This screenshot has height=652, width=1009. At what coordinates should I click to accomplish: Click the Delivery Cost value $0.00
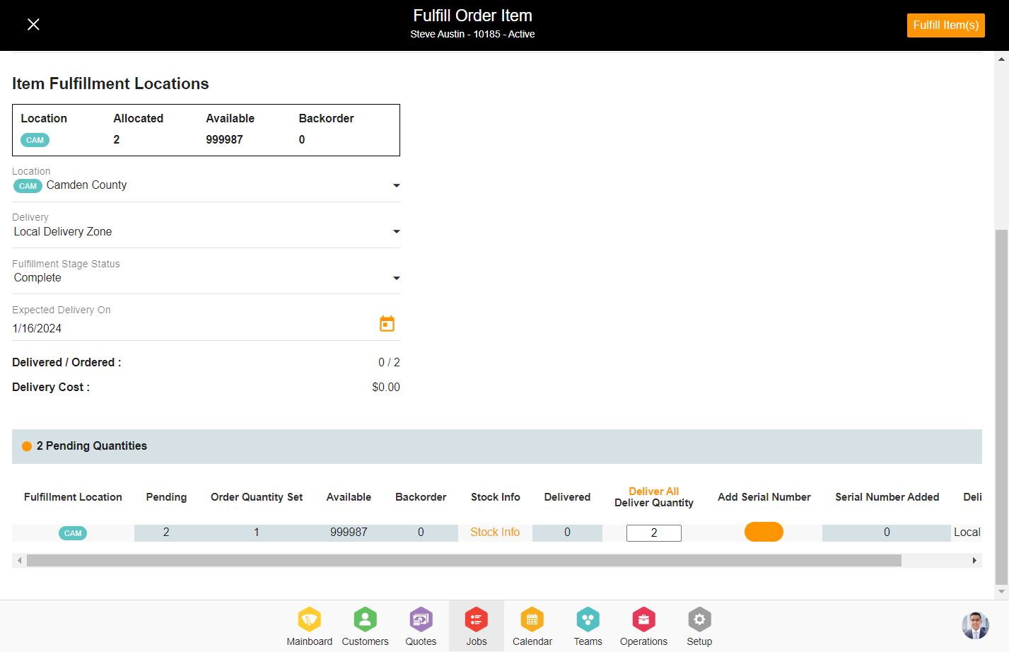click(386, 387)
